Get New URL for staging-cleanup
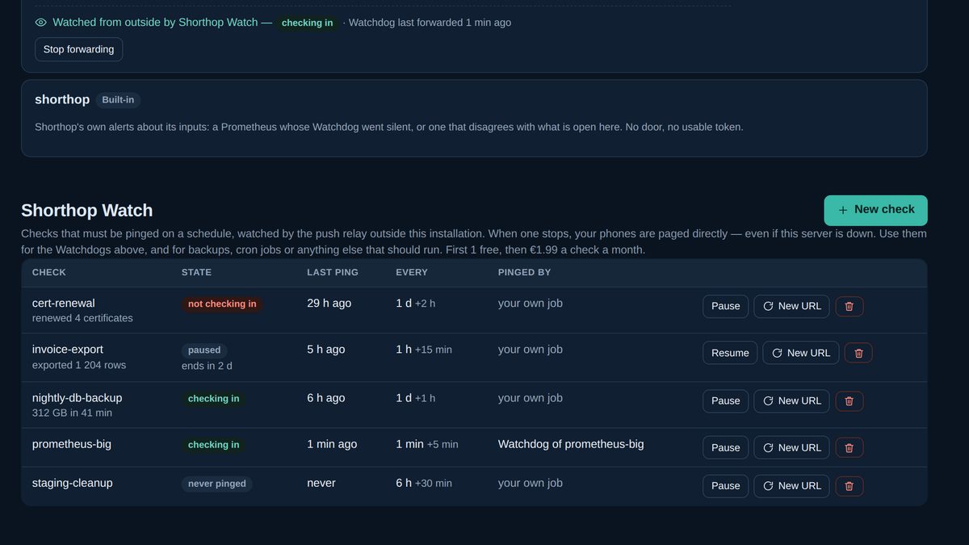The image size is (969, 545). [x=791, y=486]
